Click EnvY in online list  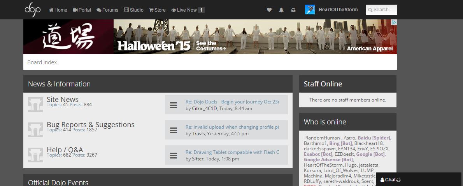coord(363,149)
